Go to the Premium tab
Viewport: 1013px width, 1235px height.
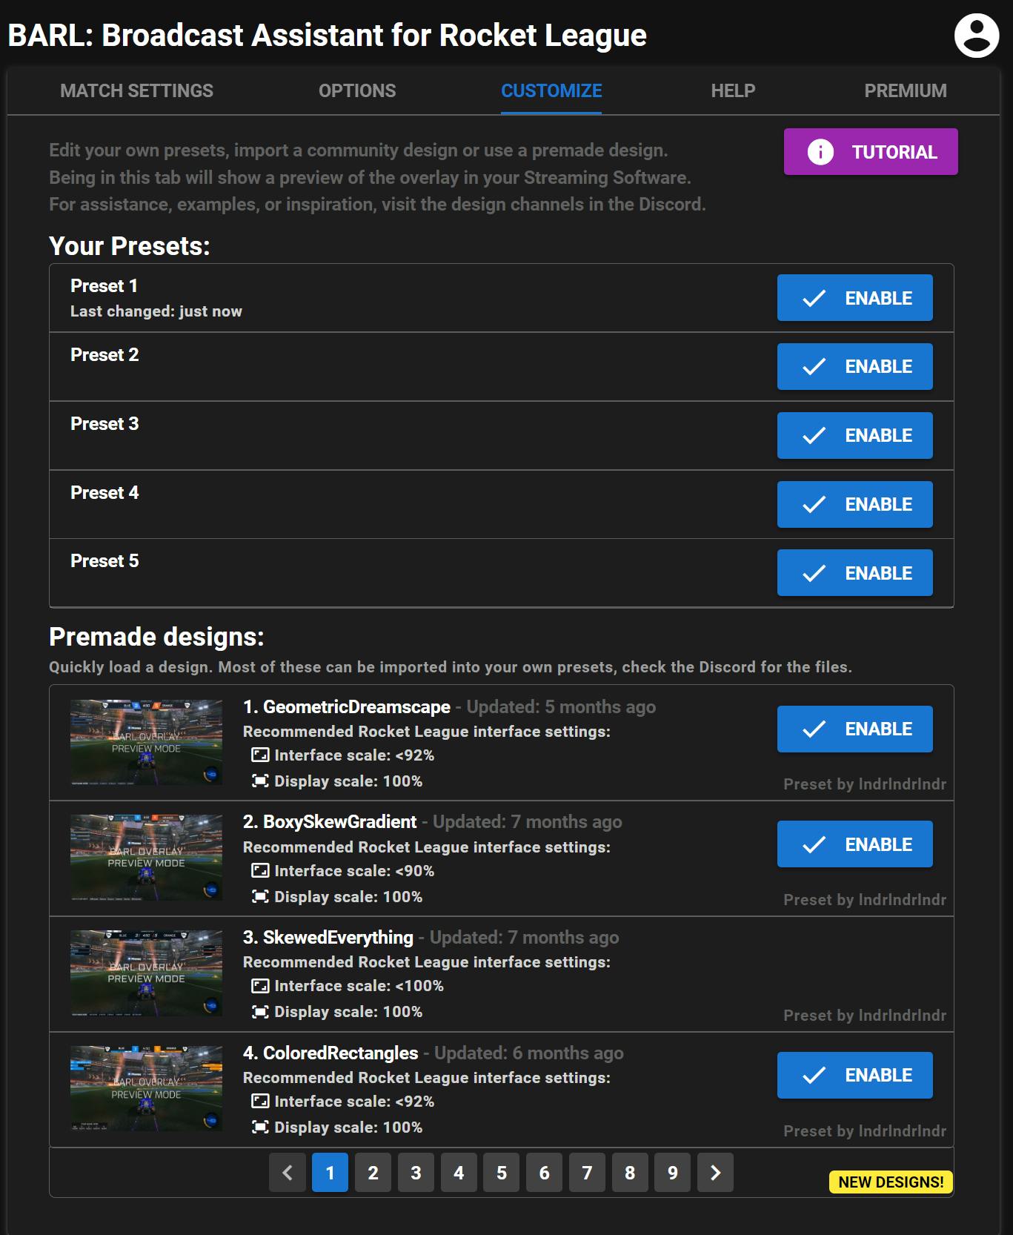905,91
